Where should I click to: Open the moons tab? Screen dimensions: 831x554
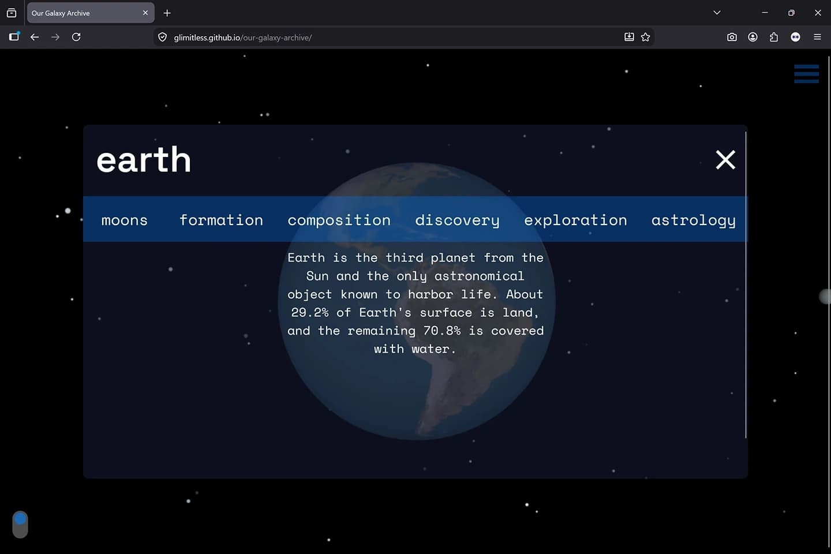click(125, 220)
